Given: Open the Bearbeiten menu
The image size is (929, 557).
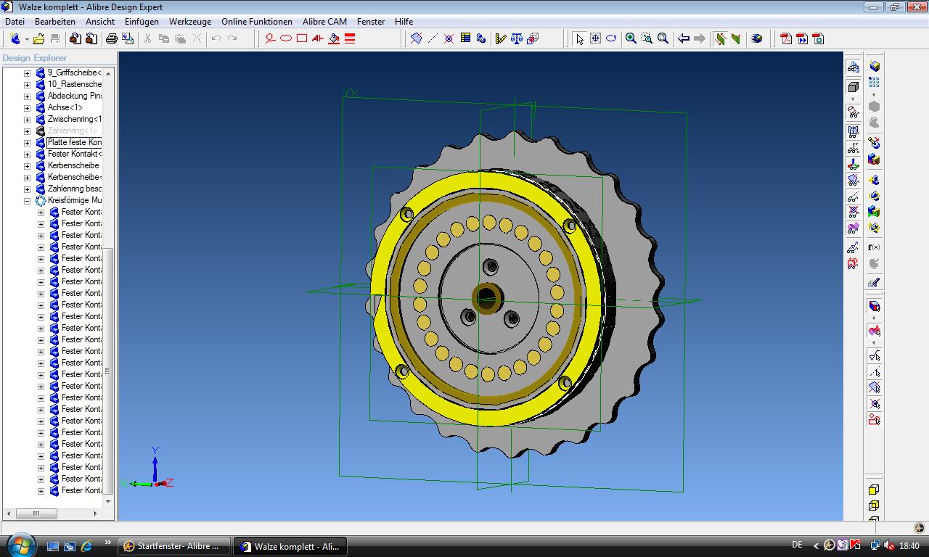Looking at the screenshot, I should point(55,22).
